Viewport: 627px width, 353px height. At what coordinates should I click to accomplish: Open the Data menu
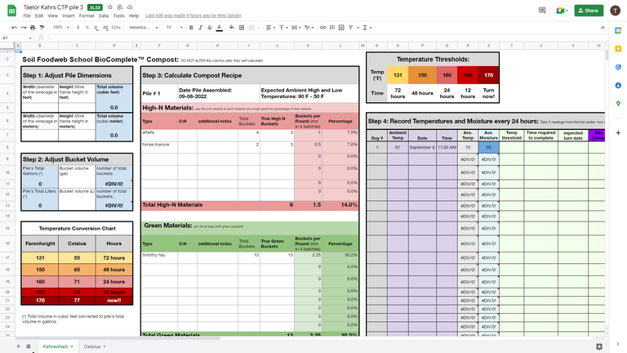click(104, 16)
